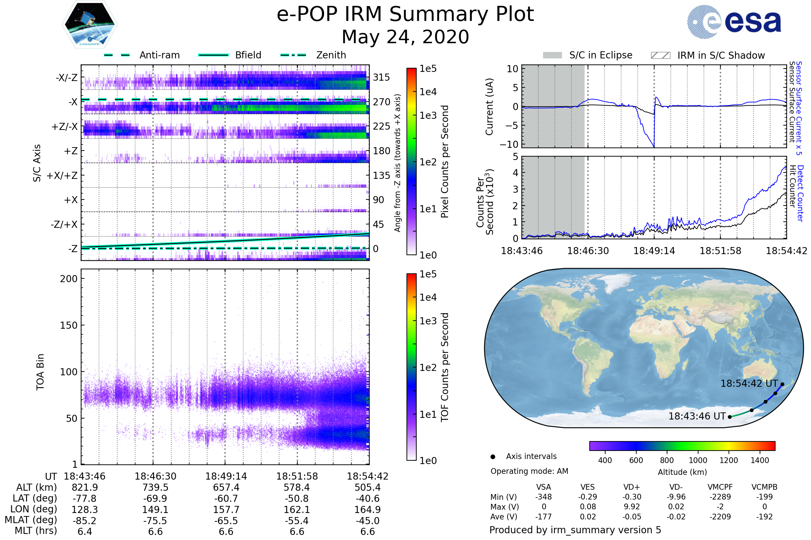Viewport: 811px width, 540px height.
Task: Click the S/C in Eclipse gray swatch
Action: tap(552, 55)
